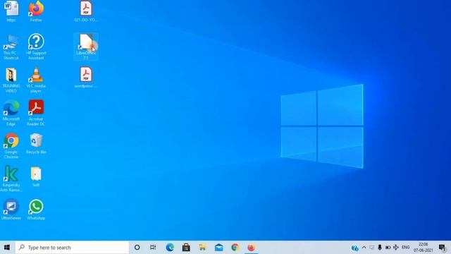Select the Kaspersky Anti-Ransomware shortcut

[11, 179]
